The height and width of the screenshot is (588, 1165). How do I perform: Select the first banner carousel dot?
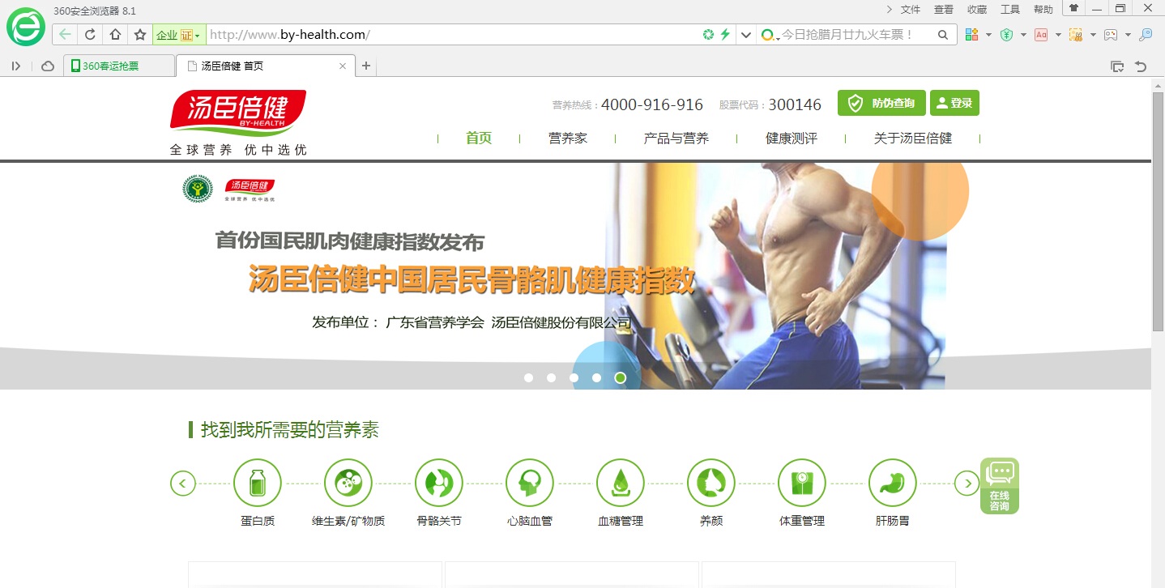[529, 377]
